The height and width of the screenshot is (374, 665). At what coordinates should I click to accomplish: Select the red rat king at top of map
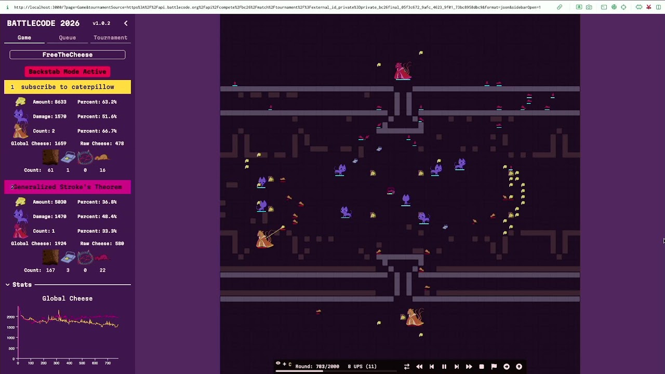pos(403,71)
